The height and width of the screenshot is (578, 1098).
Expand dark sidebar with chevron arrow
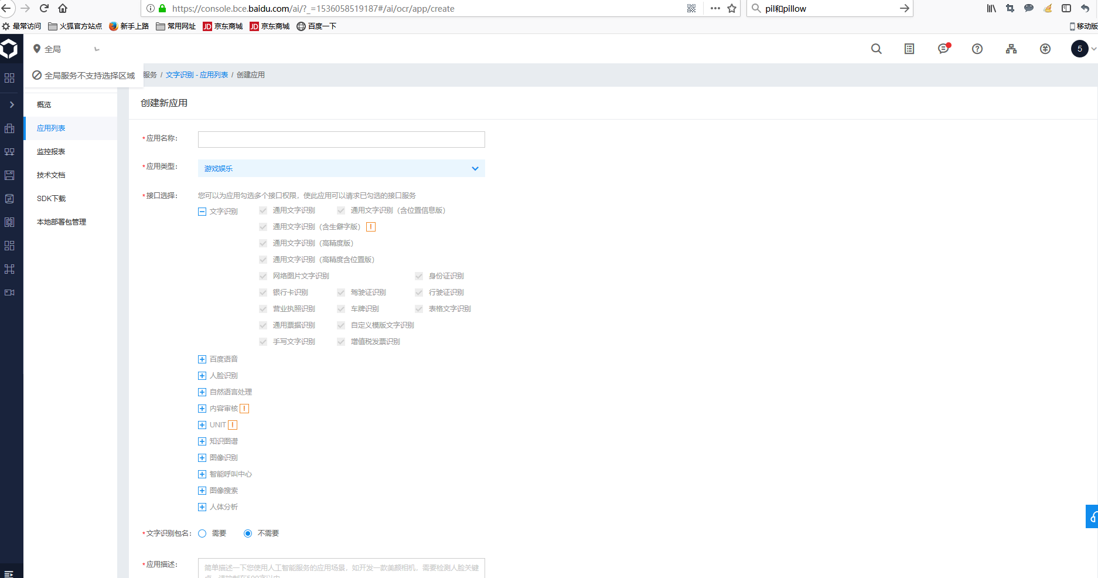click(x=12, y=105)
